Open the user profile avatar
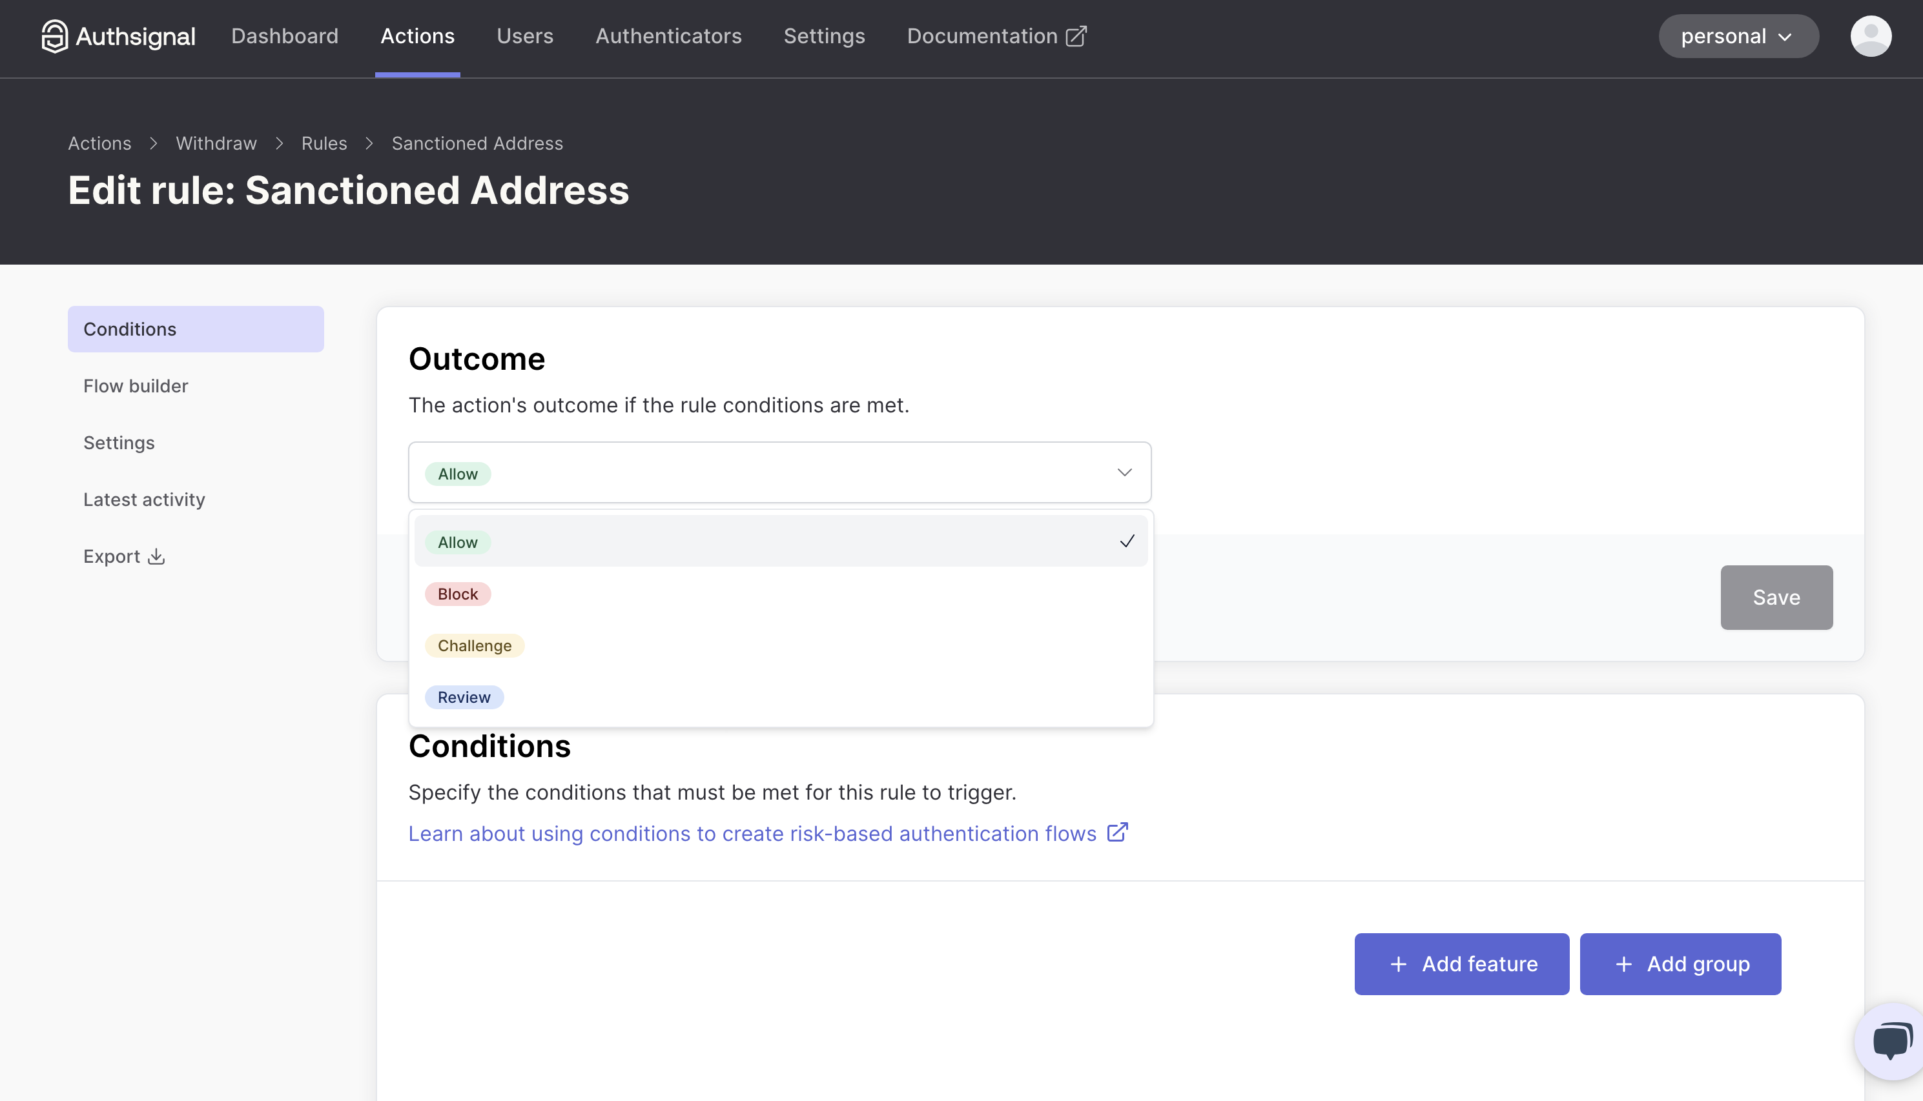 pos(1870,35)
